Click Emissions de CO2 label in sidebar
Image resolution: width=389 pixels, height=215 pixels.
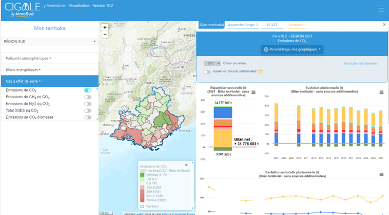click(21, 90)
